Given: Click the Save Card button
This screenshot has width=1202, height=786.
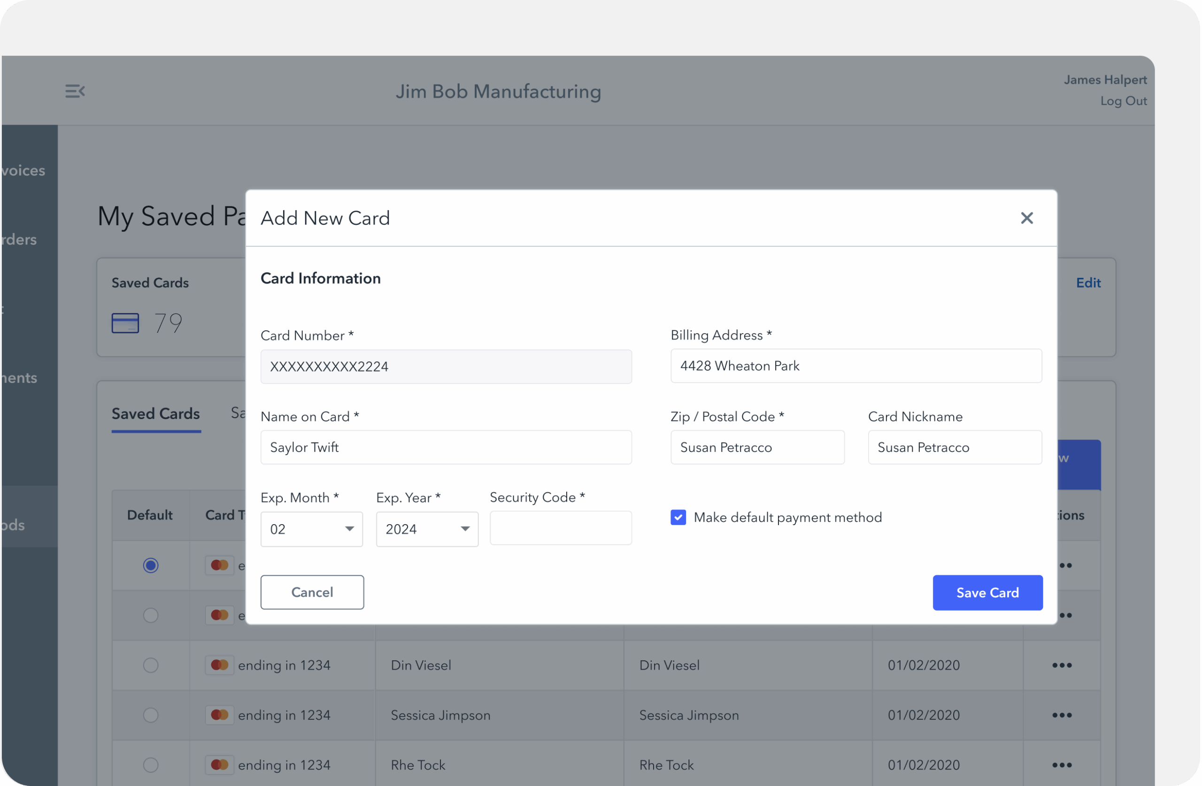Looking at the screenshot, I should (988, 593).
